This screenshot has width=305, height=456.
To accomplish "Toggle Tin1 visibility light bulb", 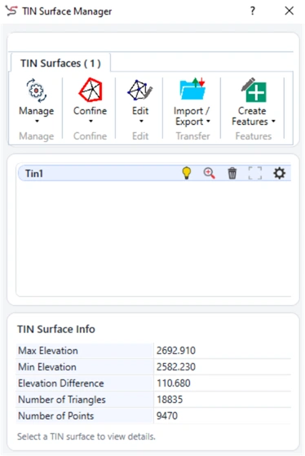I will pos(187,173).
